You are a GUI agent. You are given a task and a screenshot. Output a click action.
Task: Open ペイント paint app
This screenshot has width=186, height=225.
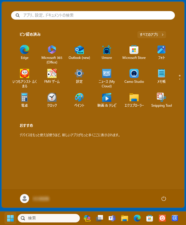[x=79, y=100]
